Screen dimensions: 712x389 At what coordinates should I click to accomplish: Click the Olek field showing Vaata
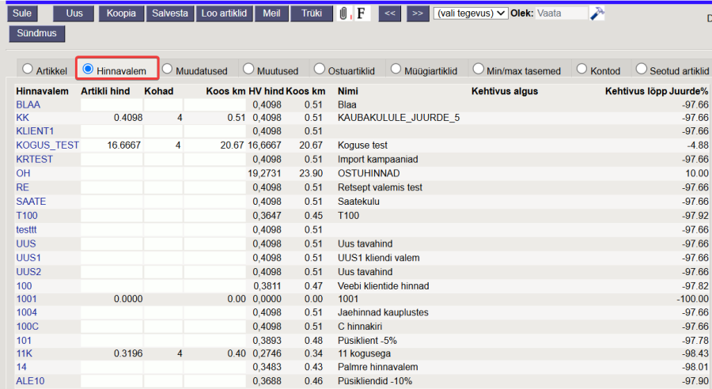pos(561,13)
